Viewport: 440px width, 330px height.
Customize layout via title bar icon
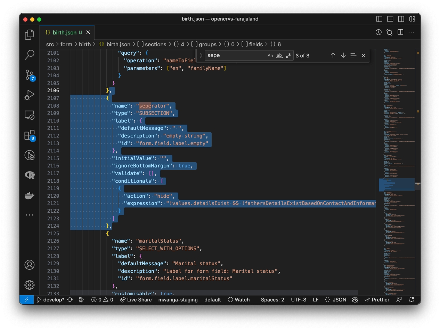click(412, 19)
